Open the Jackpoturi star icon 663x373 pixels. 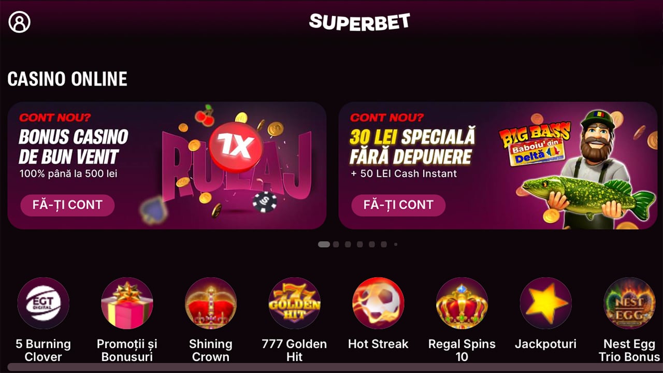[546, 303]
